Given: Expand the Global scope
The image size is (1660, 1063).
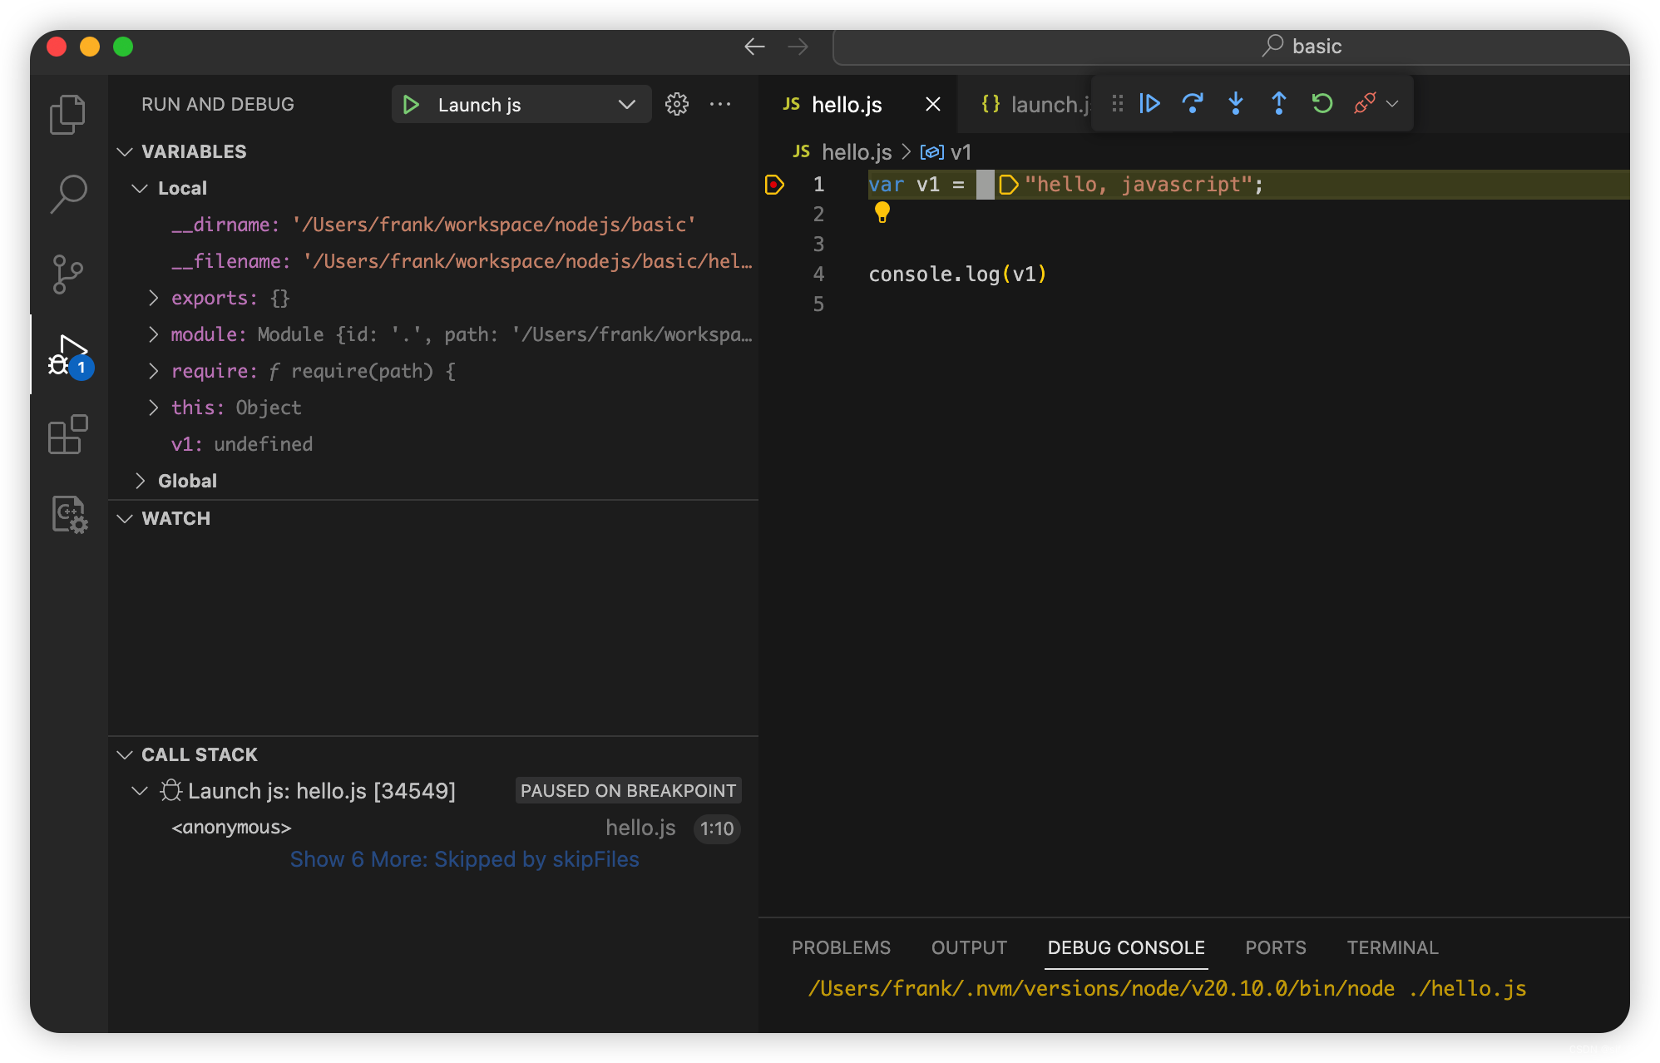Looking at the screenshot, I should pos(140,481).
